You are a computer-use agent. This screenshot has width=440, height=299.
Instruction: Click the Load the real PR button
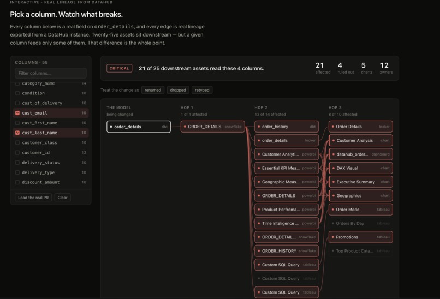click(33, 198)
